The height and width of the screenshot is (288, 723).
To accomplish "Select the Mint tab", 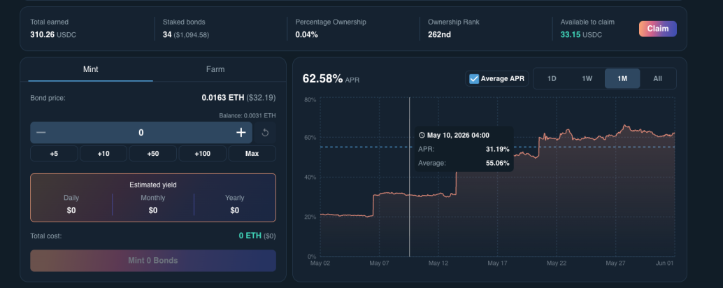I will tap(90, 70).
